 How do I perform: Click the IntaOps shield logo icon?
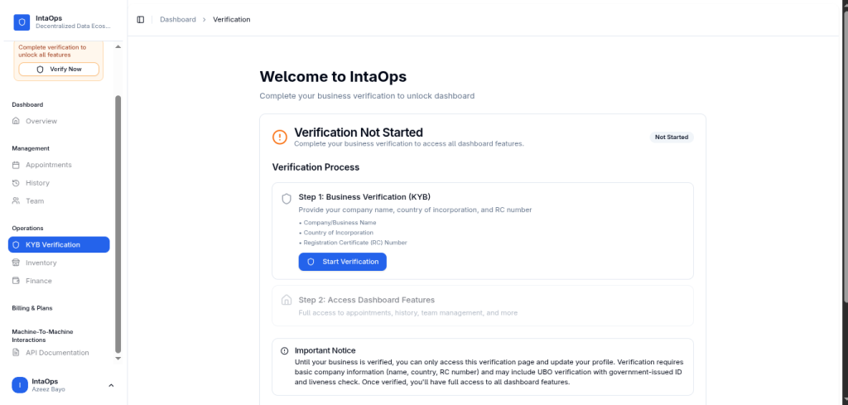point(22,22)
